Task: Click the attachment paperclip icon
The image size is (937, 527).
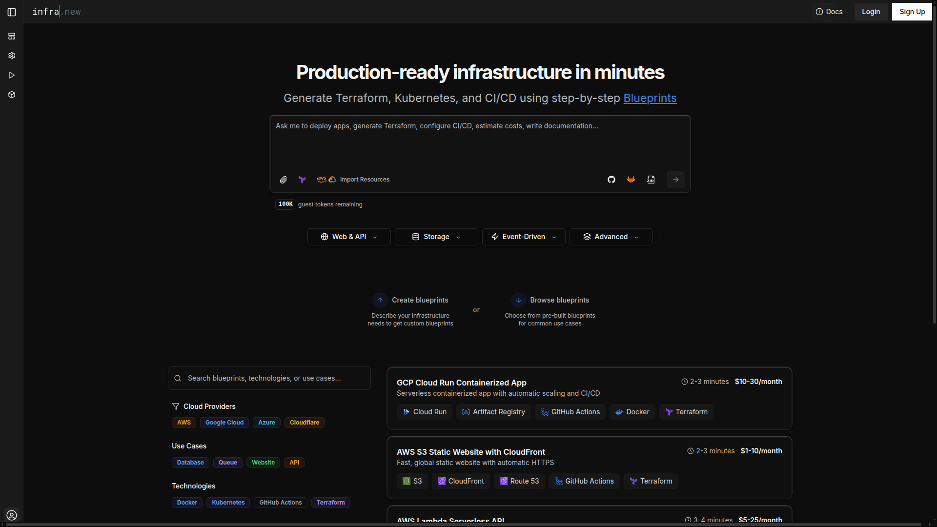Action: (x=283, y=180)
